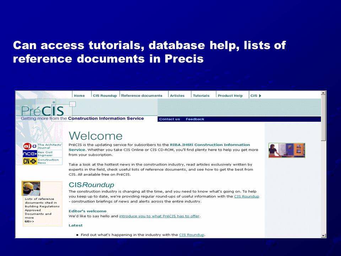Click the hard hat worker thumbnail

[32, 188]
